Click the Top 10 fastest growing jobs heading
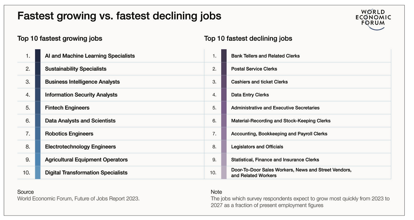 point(60,39)
